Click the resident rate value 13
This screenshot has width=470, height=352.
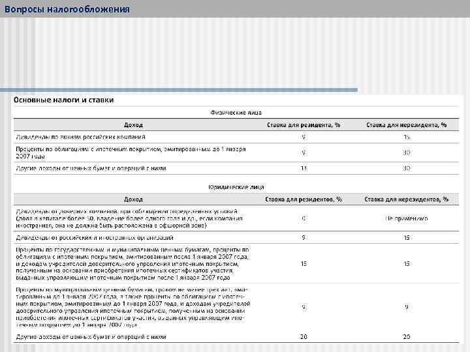coord(304,169)
